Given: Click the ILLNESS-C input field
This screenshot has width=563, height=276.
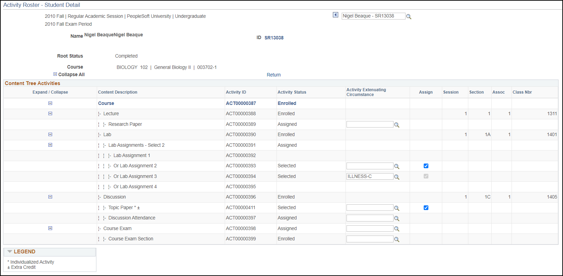Looking at the screenshot, I should 370,176.
